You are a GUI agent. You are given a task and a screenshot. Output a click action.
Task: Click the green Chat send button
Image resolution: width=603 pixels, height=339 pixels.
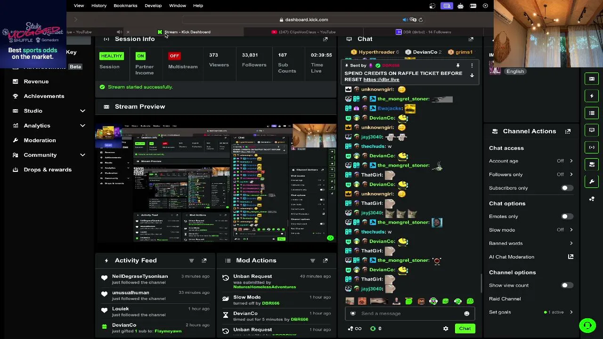[465, 329]
